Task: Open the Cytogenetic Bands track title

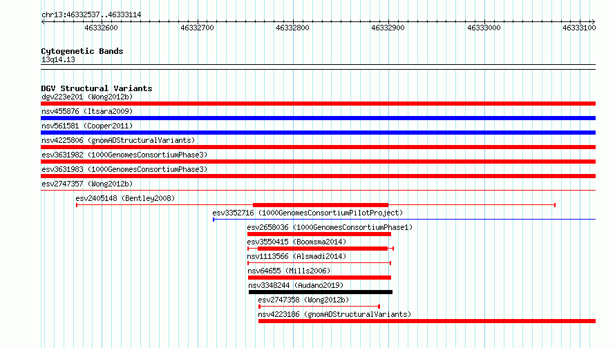Action: pyautogui.click(x=82, y=51)
